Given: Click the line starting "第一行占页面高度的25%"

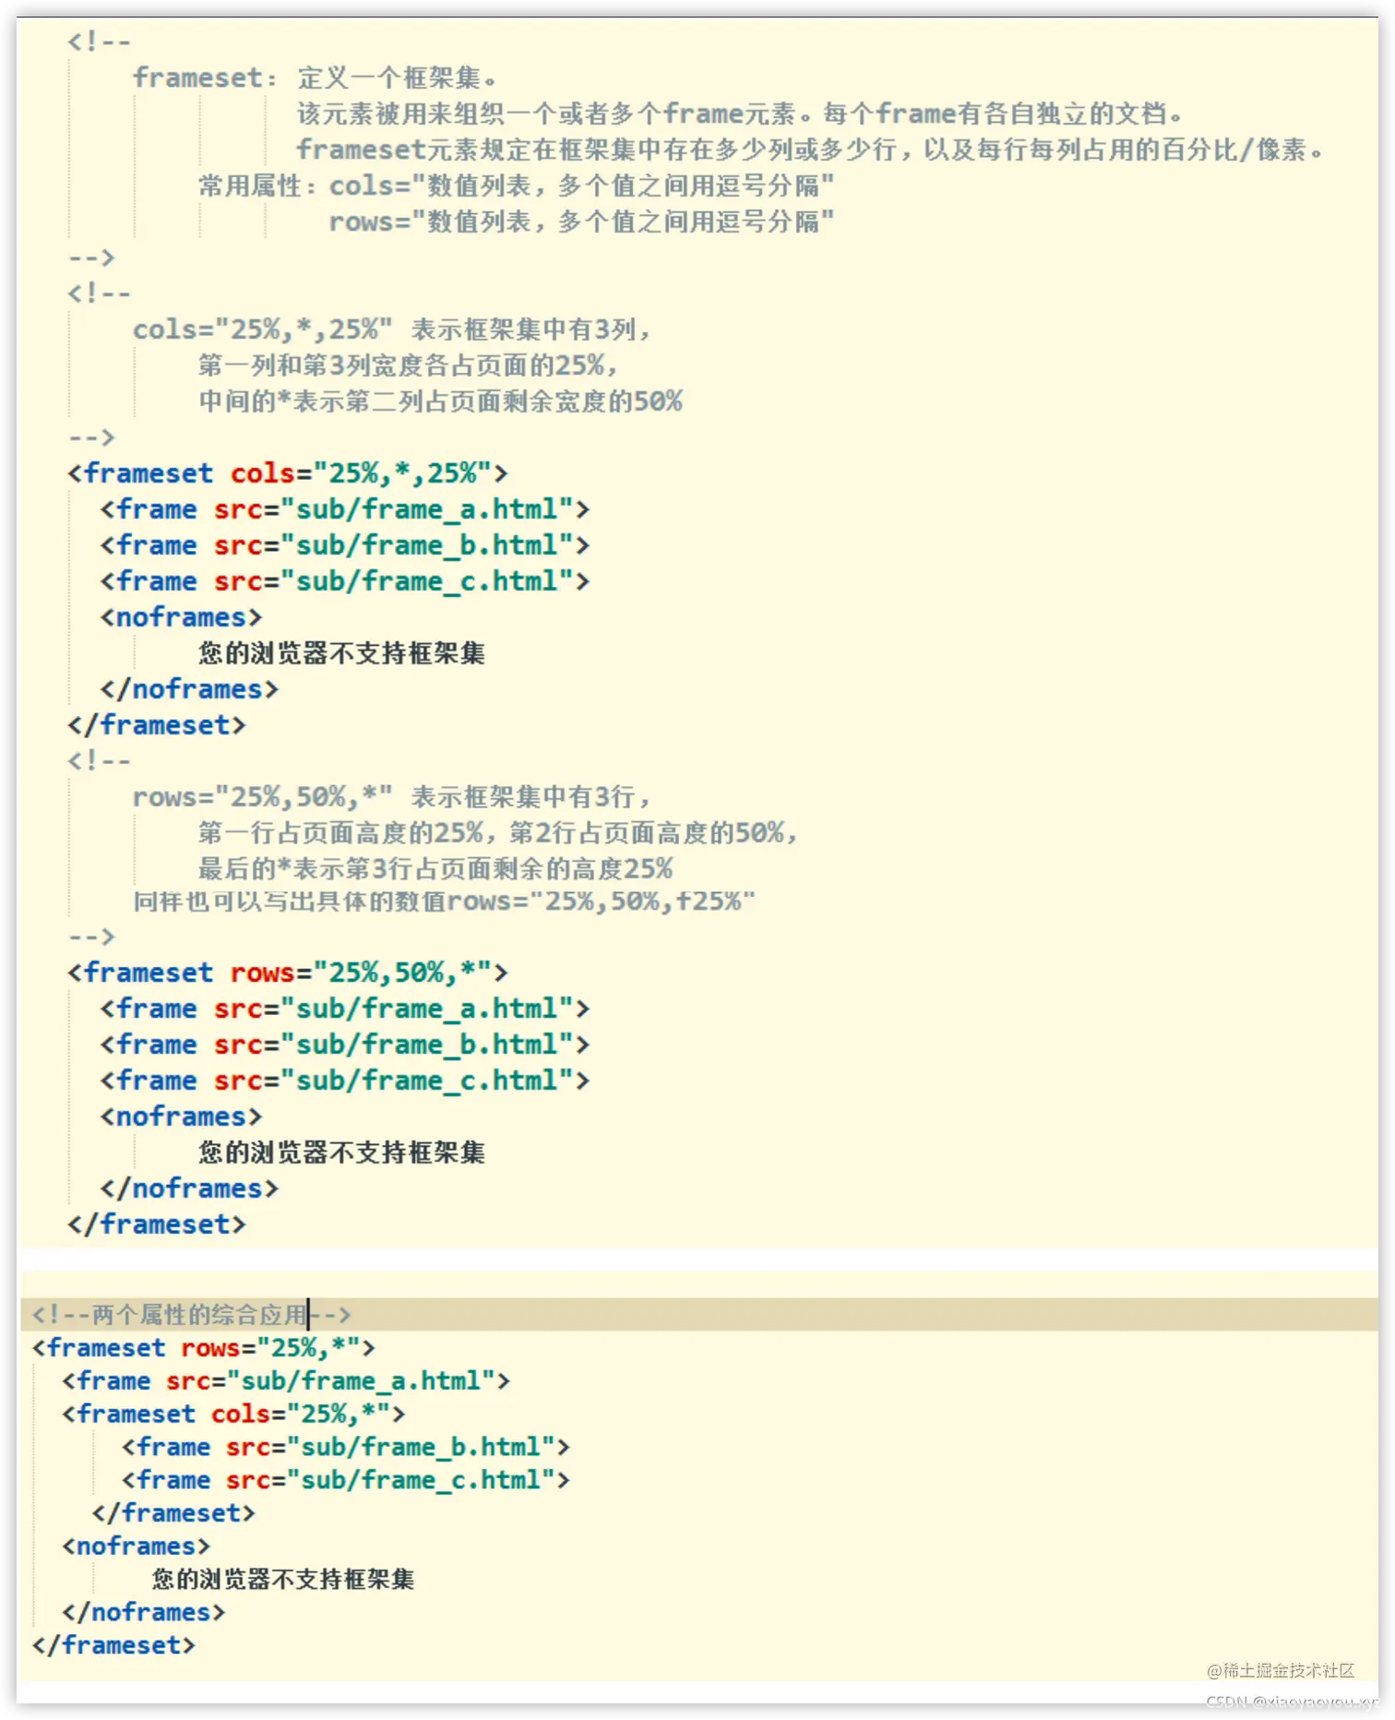Looking at the screenshot, I should point(498,833).
